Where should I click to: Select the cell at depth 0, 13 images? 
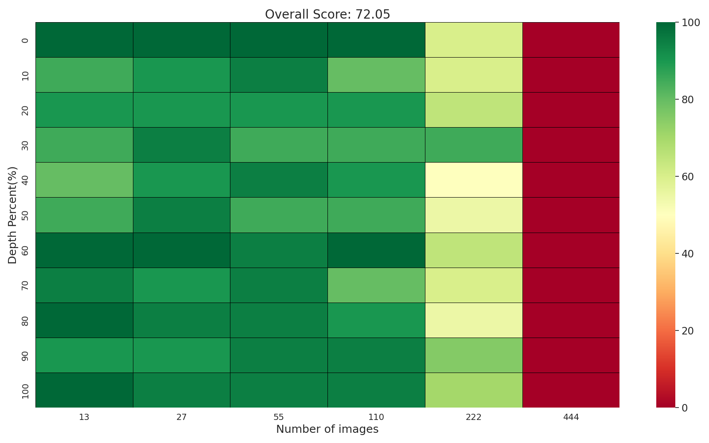tap(84, 40)
